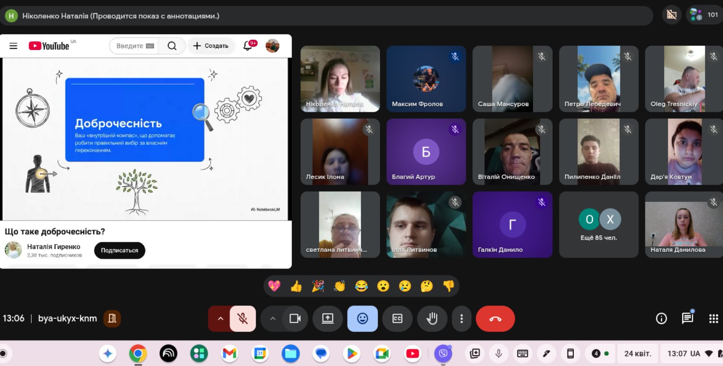Open meeting details info icon
This screenshot has width=723, height=366.
point(661,319)
